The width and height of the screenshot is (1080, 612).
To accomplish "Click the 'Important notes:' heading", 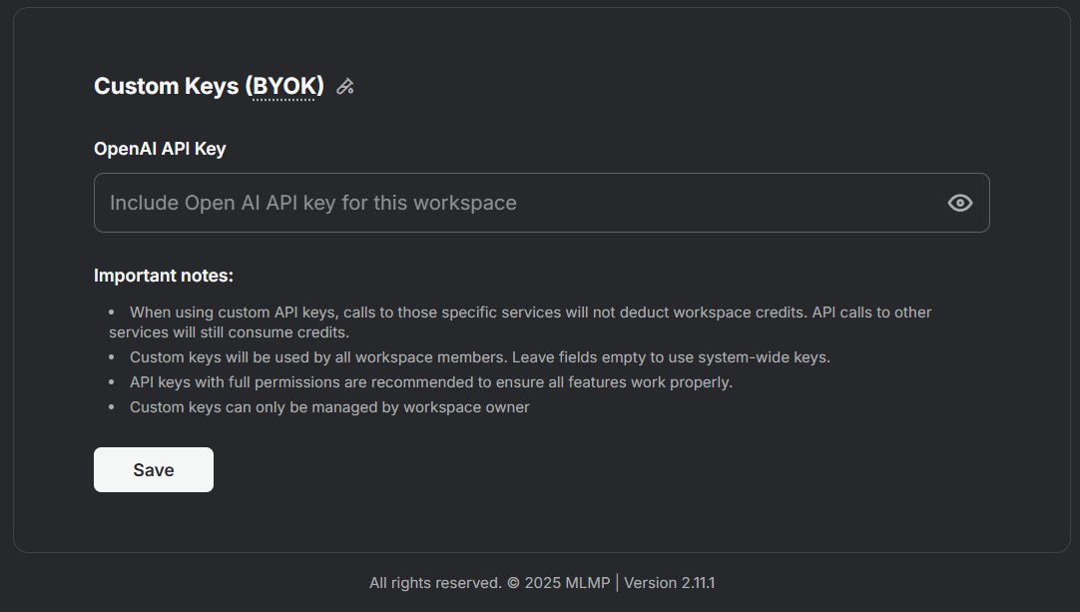I will 164,276.
